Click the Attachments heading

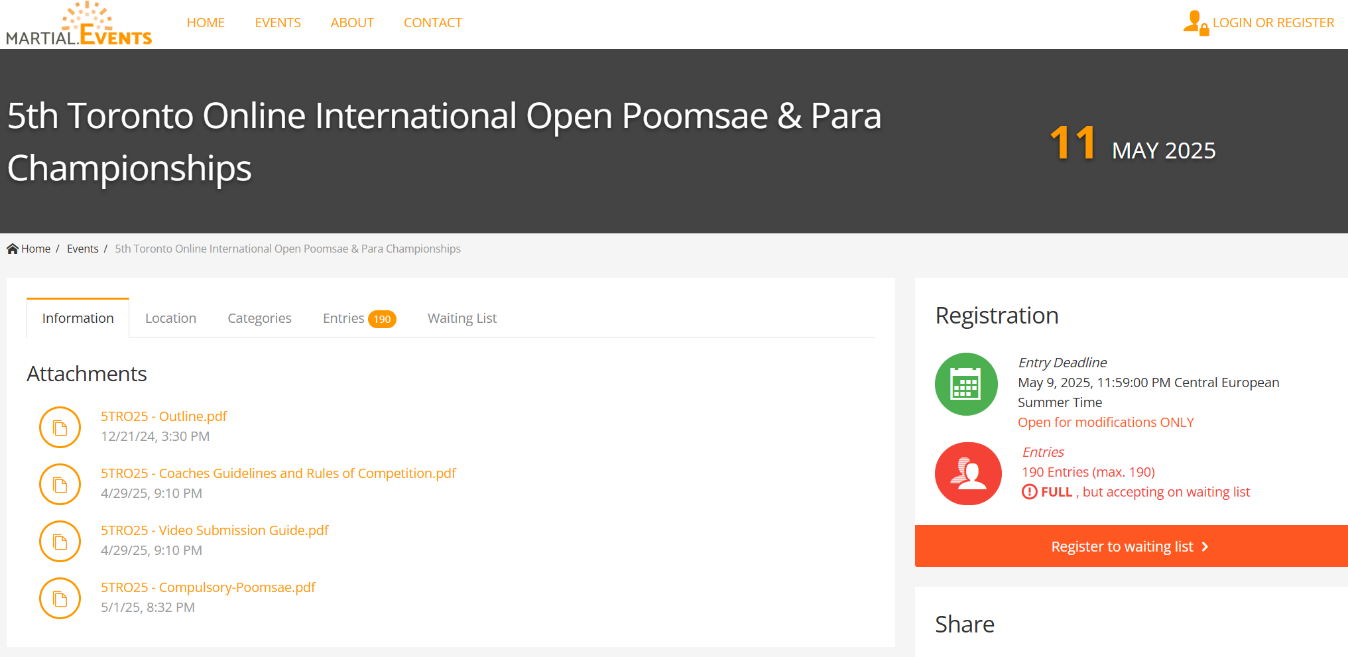coord(87,374)
